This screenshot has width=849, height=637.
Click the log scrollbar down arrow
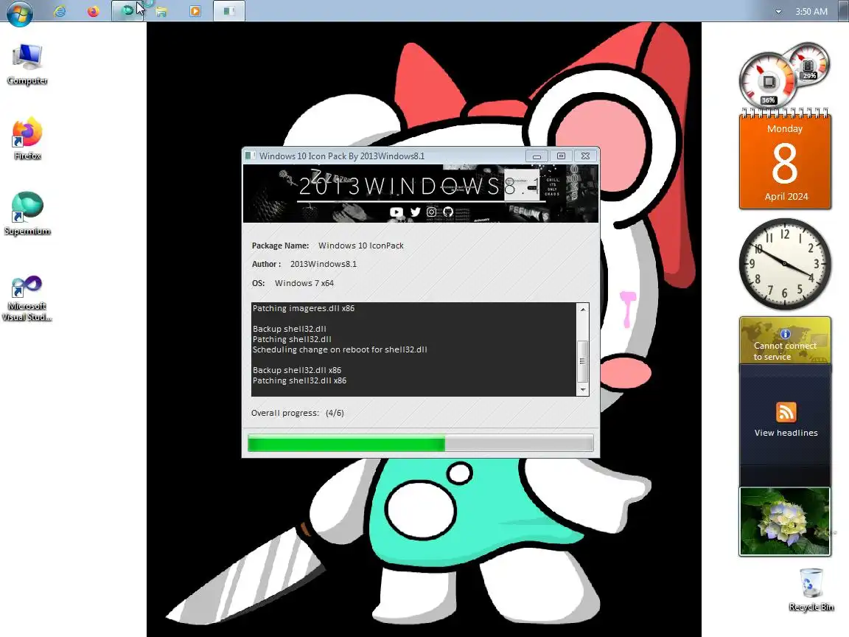583,389
